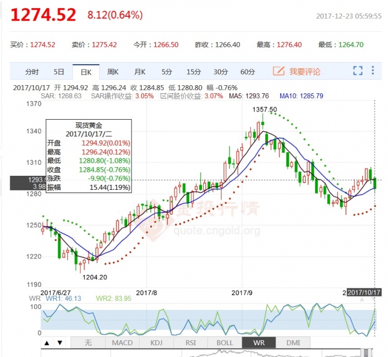This screenshot has height=357, width=388.
Task: Click the down arrow indicator button
Action: [59, 343]
